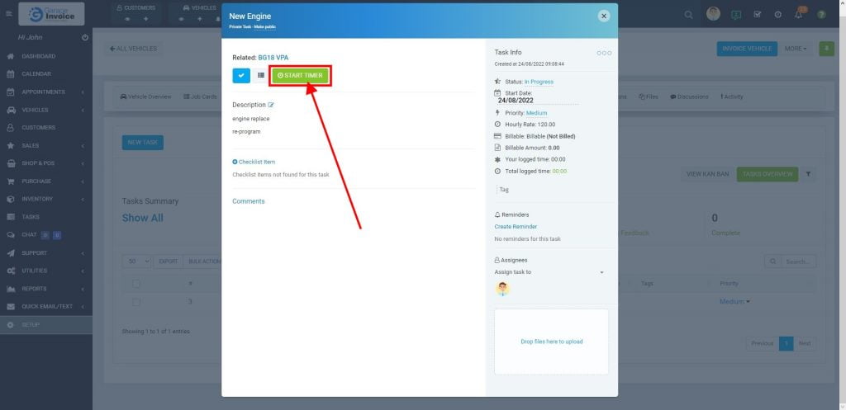The height and width of the screenshot is (410, 846).
Task: Click the filter funnel next to Tasks Overview
Action: click(x=807, y=174)
